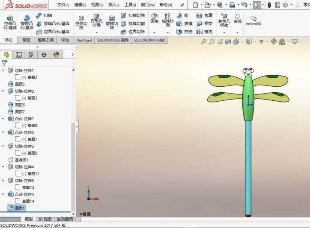Switch to the 评估 (Evaluate) tab

(x=65, y=40)
